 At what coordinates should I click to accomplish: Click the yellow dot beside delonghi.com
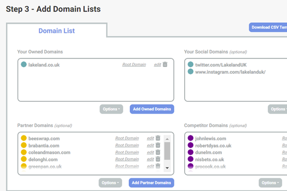point(23,159)
